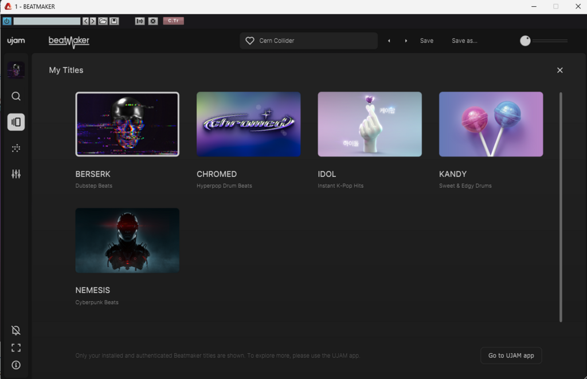Viewport: 587px width, 379px height.
Task: Click the C.Tr button in toolbar
Action: 173,21
